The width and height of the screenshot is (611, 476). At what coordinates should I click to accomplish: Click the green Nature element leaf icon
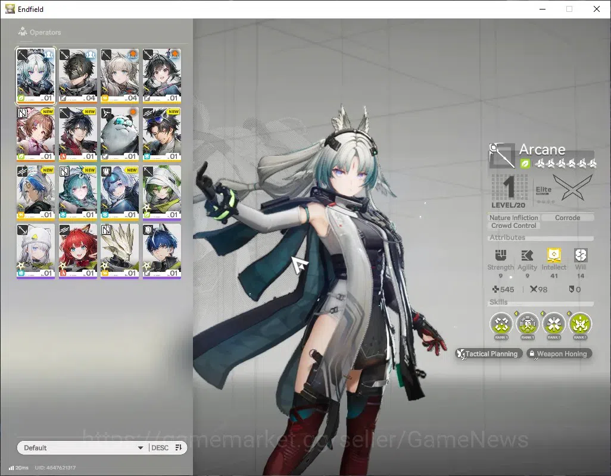click(x=525, y=164)
